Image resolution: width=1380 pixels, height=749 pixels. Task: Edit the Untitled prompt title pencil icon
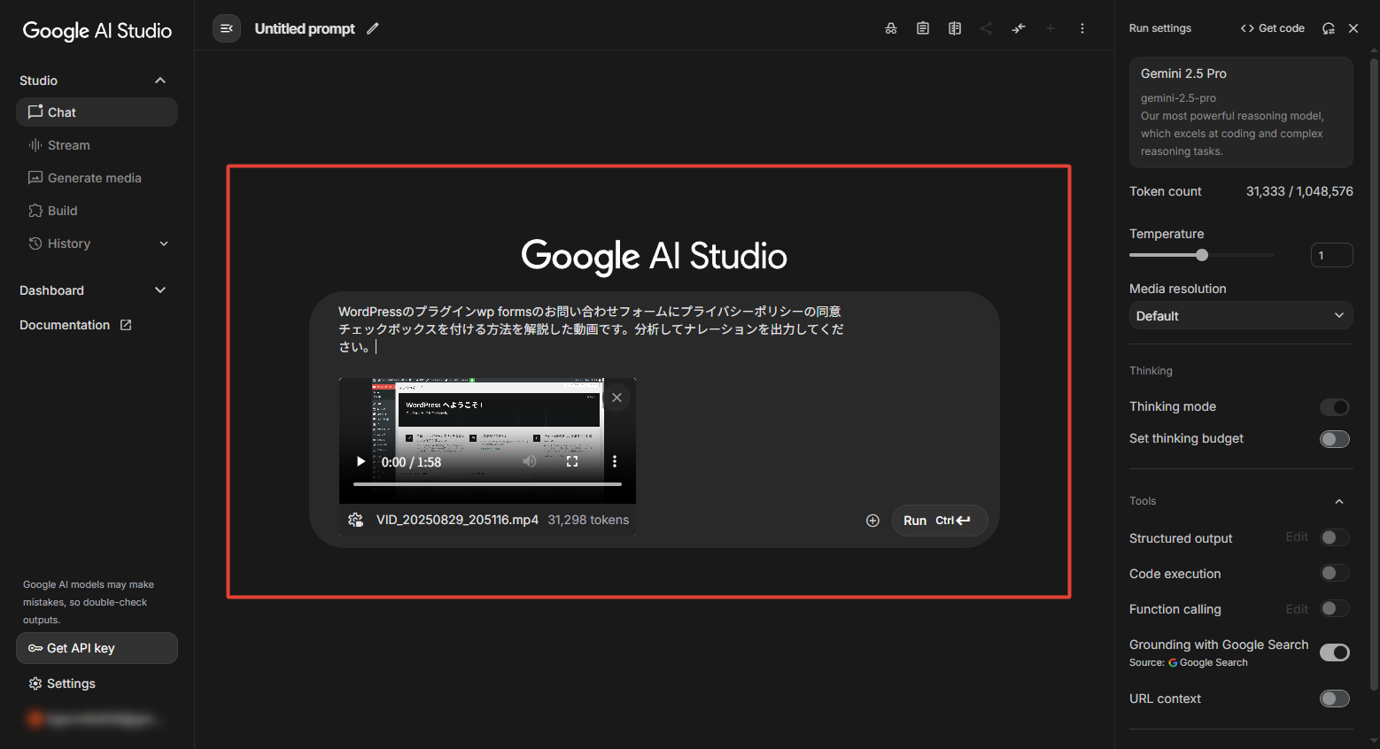point(373,28)
